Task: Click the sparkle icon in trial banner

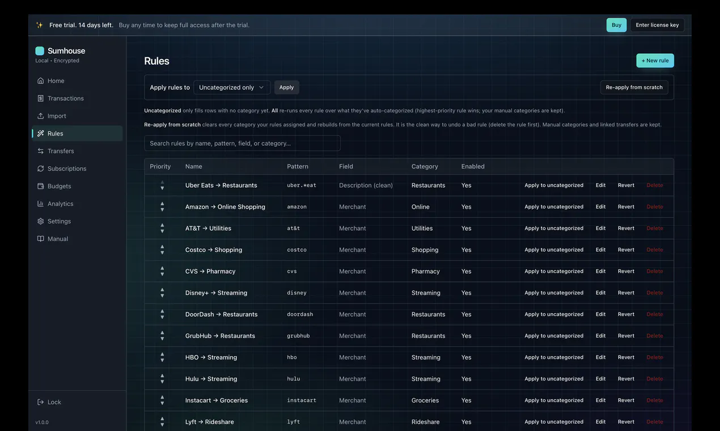Action: (39, 25)
